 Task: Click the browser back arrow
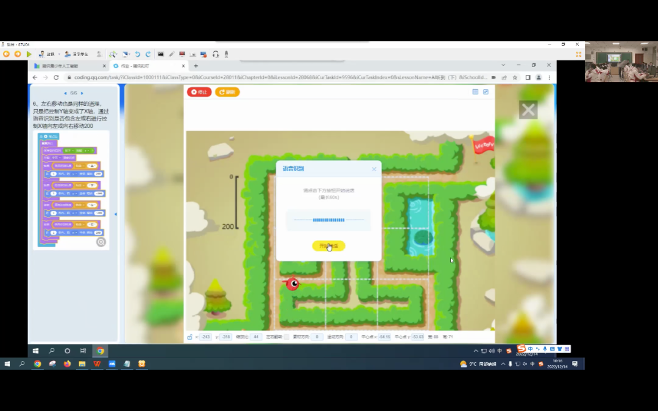pyautogui.click(x=35, y=77)
